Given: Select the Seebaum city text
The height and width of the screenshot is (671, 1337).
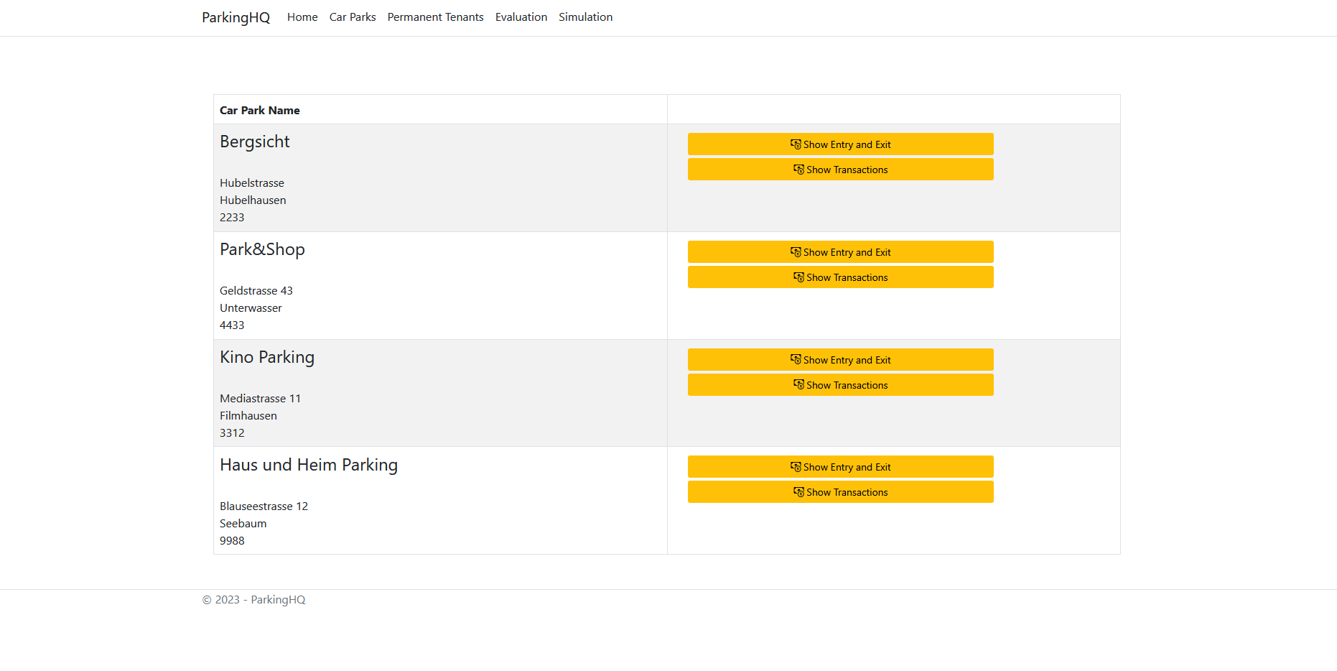Looking at the screenshot, I should point(243,524).
